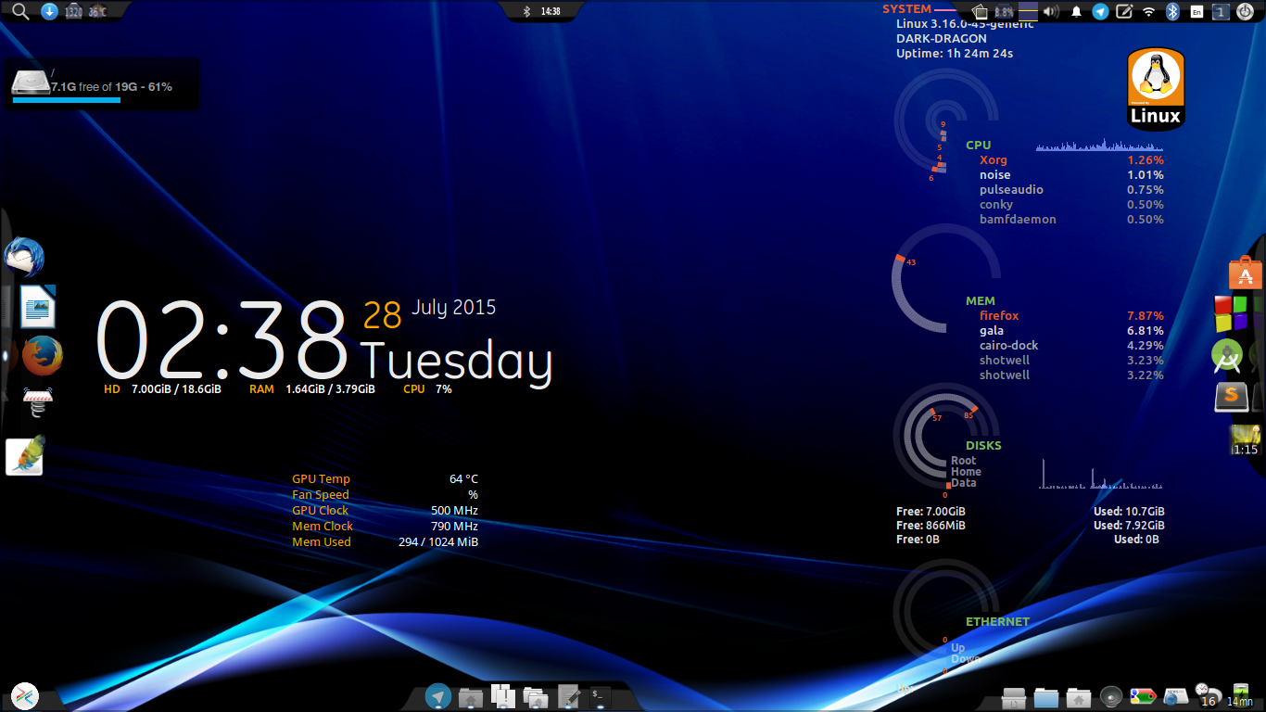
Task: Launch Android Studio from right dock
Action: 1227,355
